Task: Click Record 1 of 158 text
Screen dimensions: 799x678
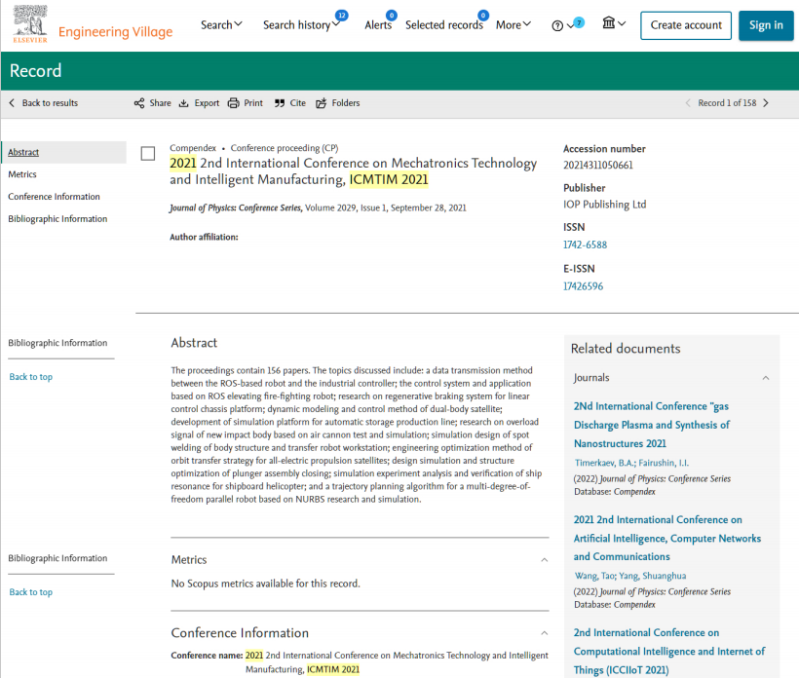Action: (x=727, y=103)
